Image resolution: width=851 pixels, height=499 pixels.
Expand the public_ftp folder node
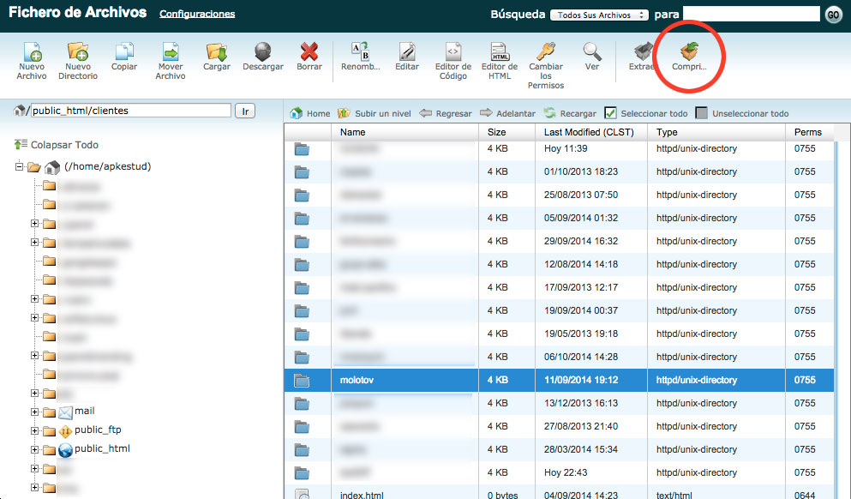pos(35,430)
